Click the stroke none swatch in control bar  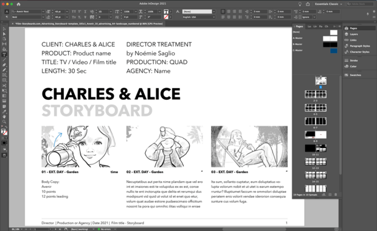[166, 17]
